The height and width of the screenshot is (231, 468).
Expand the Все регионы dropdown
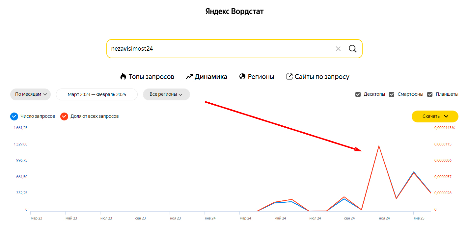pyautogui.click(x=166, y=94)
